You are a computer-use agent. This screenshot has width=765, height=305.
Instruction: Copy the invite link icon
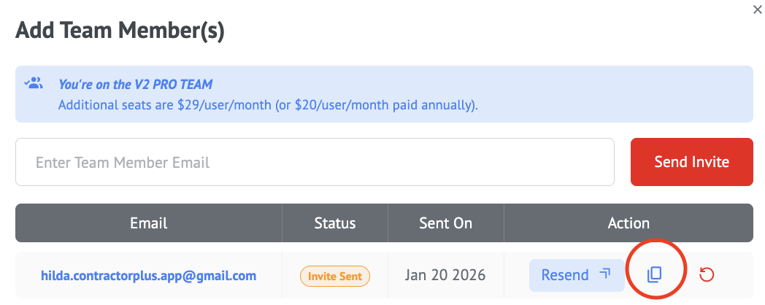click(x=654, y=275)
